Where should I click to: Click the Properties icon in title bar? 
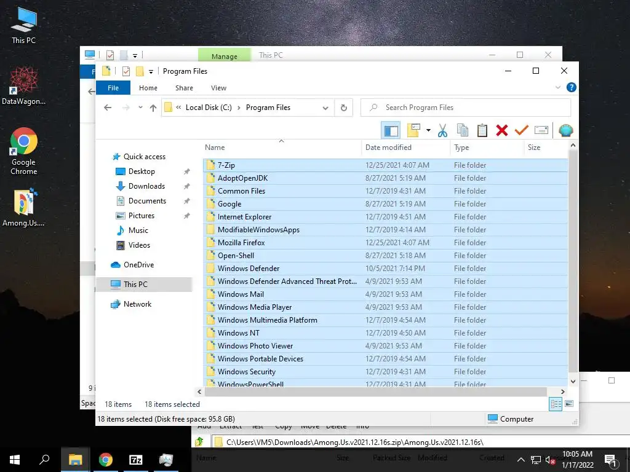pyautogui.click(x=126, y=71)
